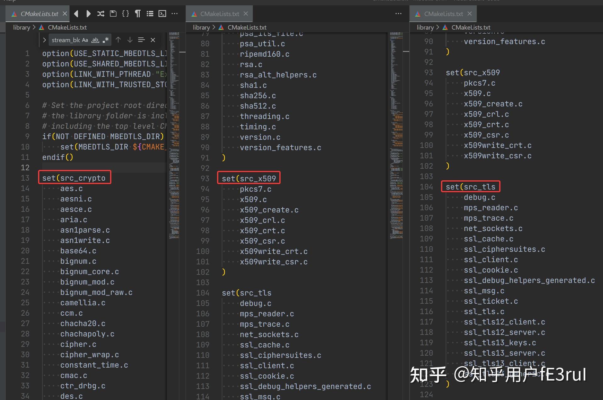
Task: Navigate back using the left arrow icon
Action: [76, 14]
